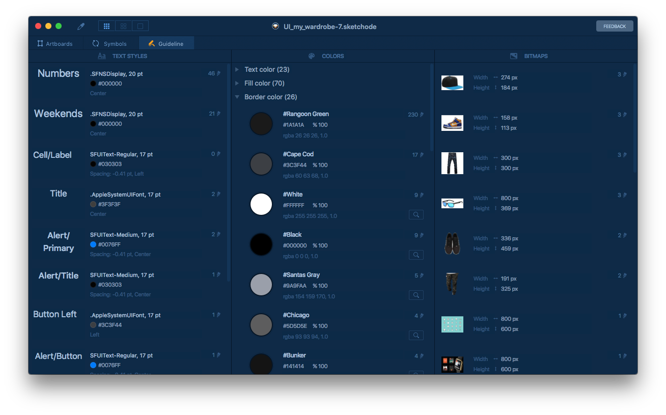Viewport: 666px width, 415px height.
Task: Switch to the large grid view mode
Action: pos(123,26)
